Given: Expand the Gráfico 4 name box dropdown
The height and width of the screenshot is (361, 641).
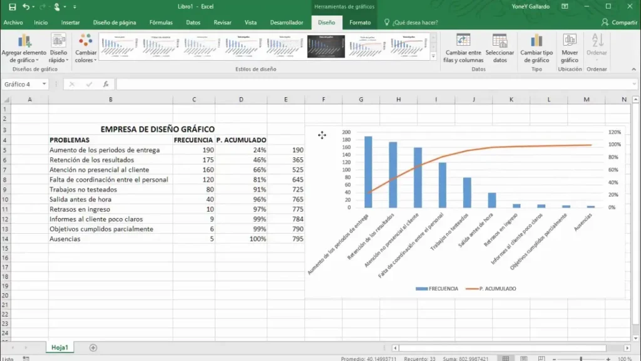Looking at the screenshot, I should pyautogui.click(x=44, y=84).
